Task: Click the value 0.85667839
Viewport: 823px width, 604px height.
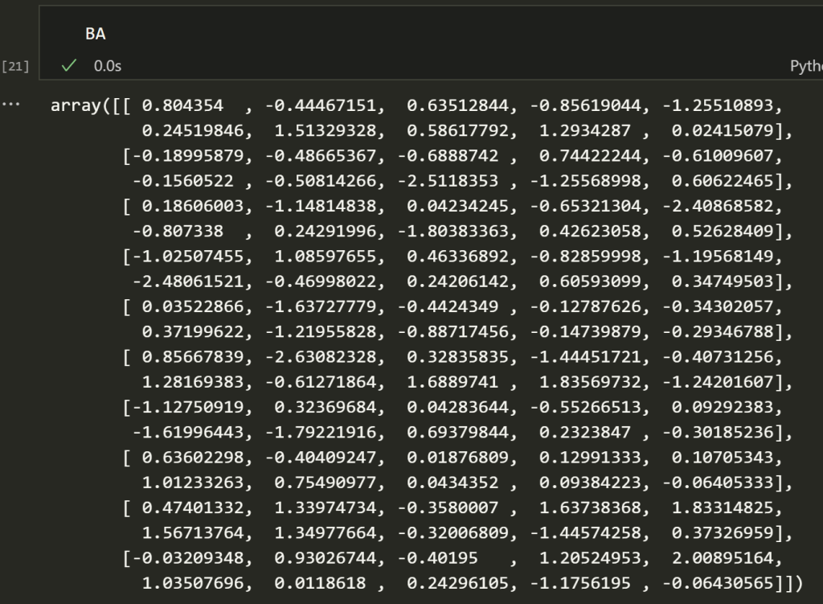Action: (193, 358)
